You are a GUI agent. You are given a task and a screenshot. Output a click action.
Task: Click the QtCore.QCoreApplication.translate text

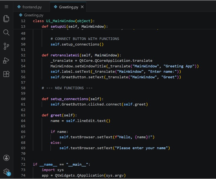coord(116,60)
